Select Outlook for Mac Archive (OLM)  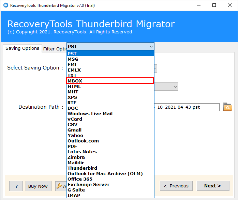point(110,174)
